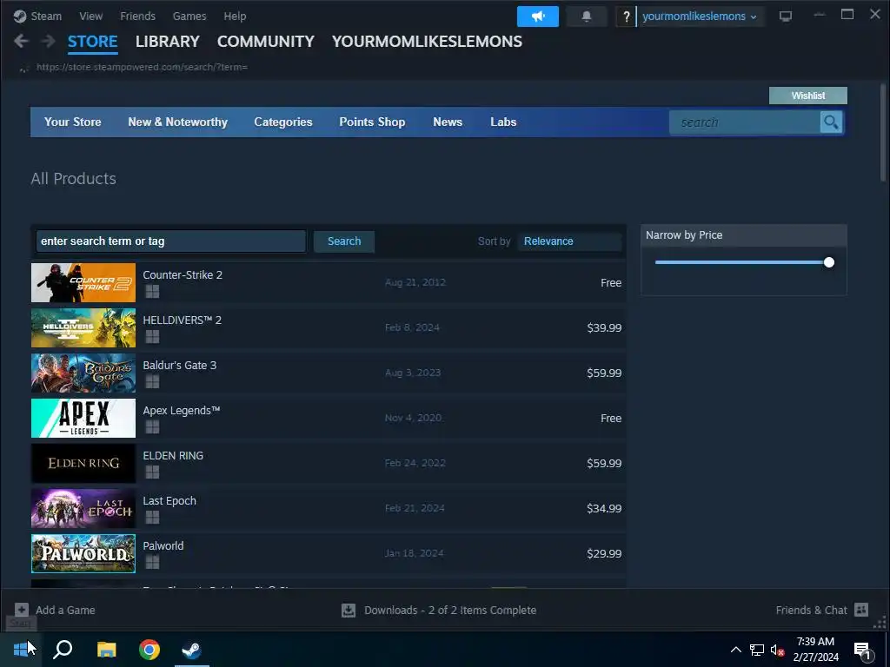The width and height of the screenshot is (890, 667).
Task: Click the Windows platform icon under Baldur's Gate 3
Action: [x=152, y=382]
